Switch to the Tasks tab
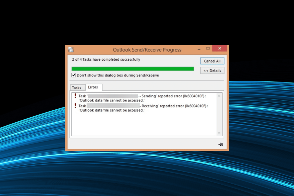Screen dimensions: 294x196 pos(77,88)
